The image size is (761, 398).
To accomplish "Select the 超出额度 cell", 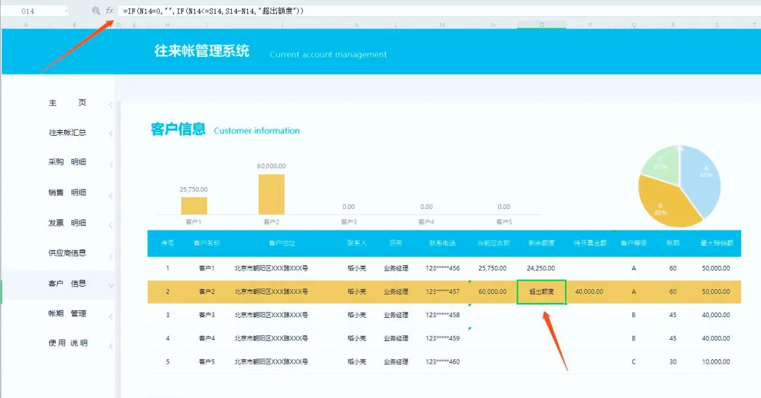I will click(542, 292).
